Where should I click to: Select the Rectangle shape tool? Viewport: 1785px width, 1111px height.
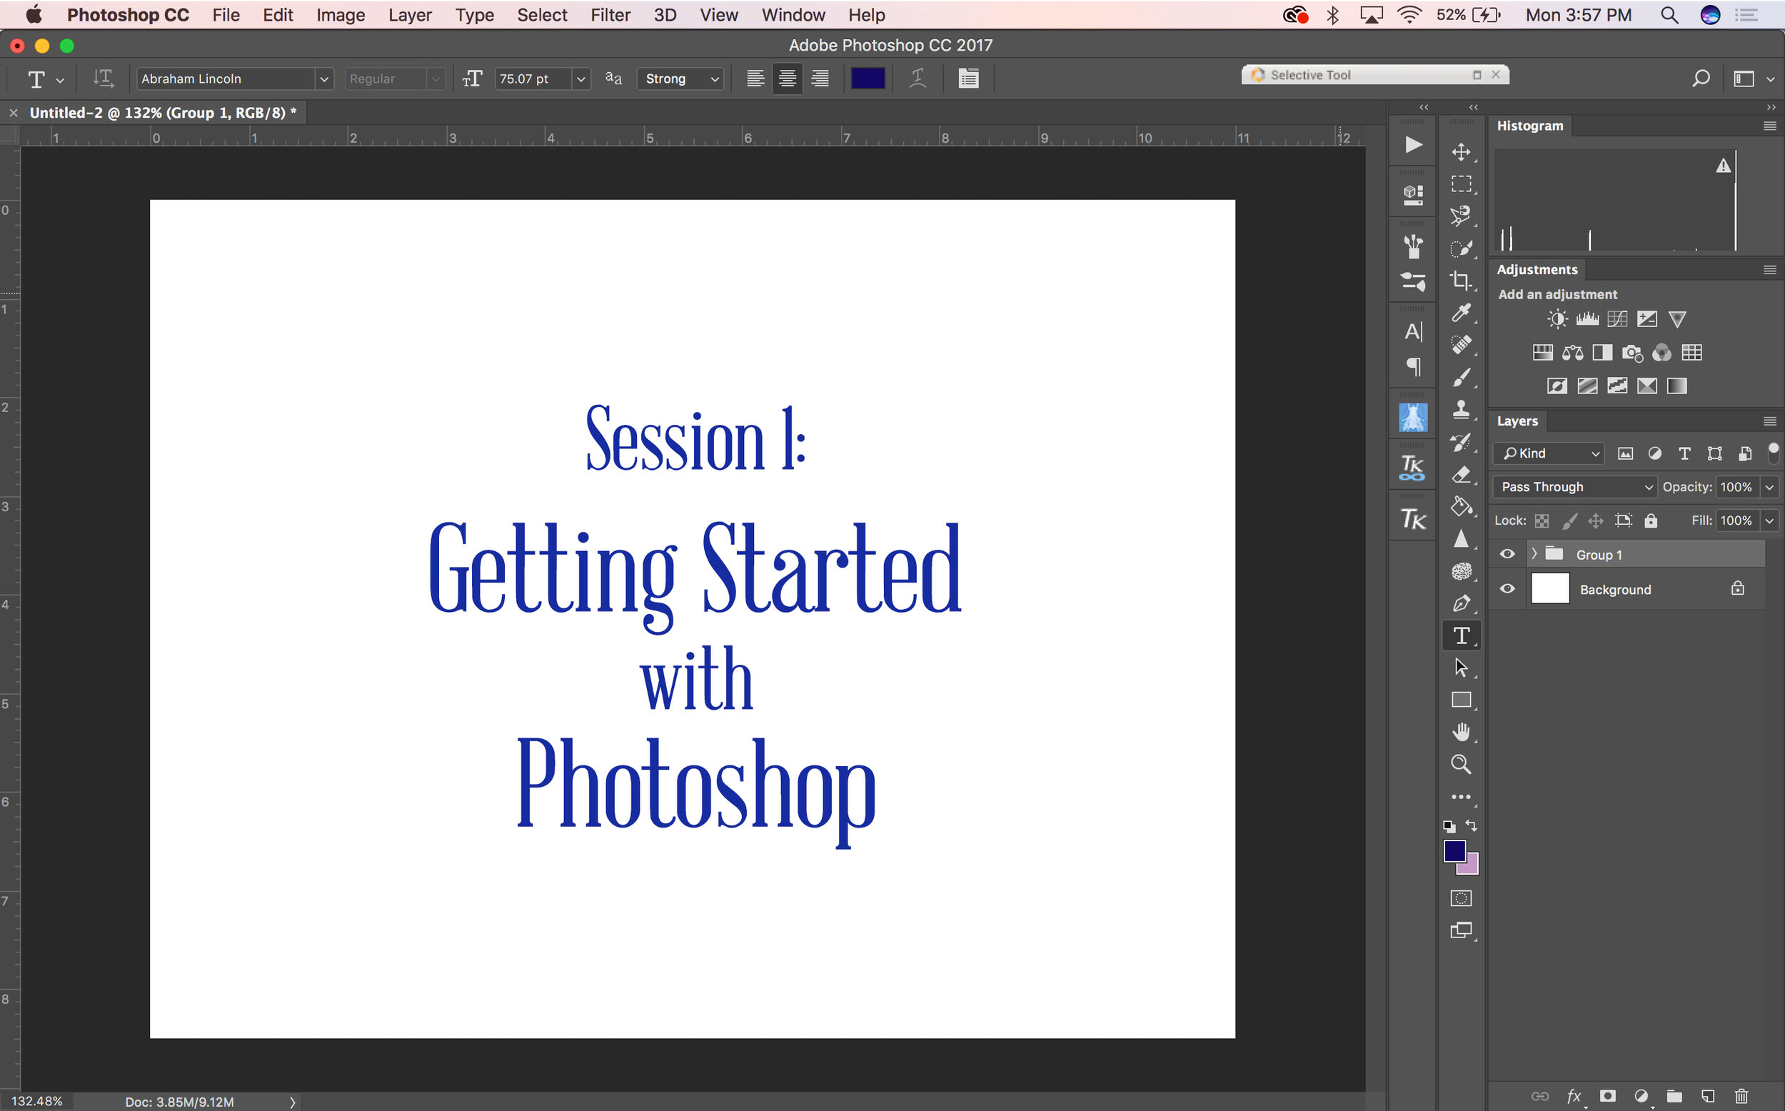tap(1461, 700)
